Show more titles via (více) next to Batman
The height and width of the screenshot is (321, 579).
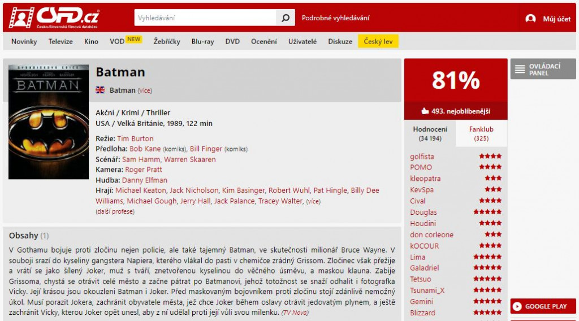(x=145, y=90)
